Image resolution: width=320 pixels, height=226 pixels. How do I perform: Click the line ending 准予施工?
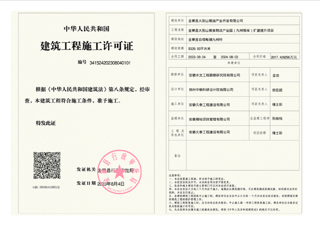tap(73, 101)
